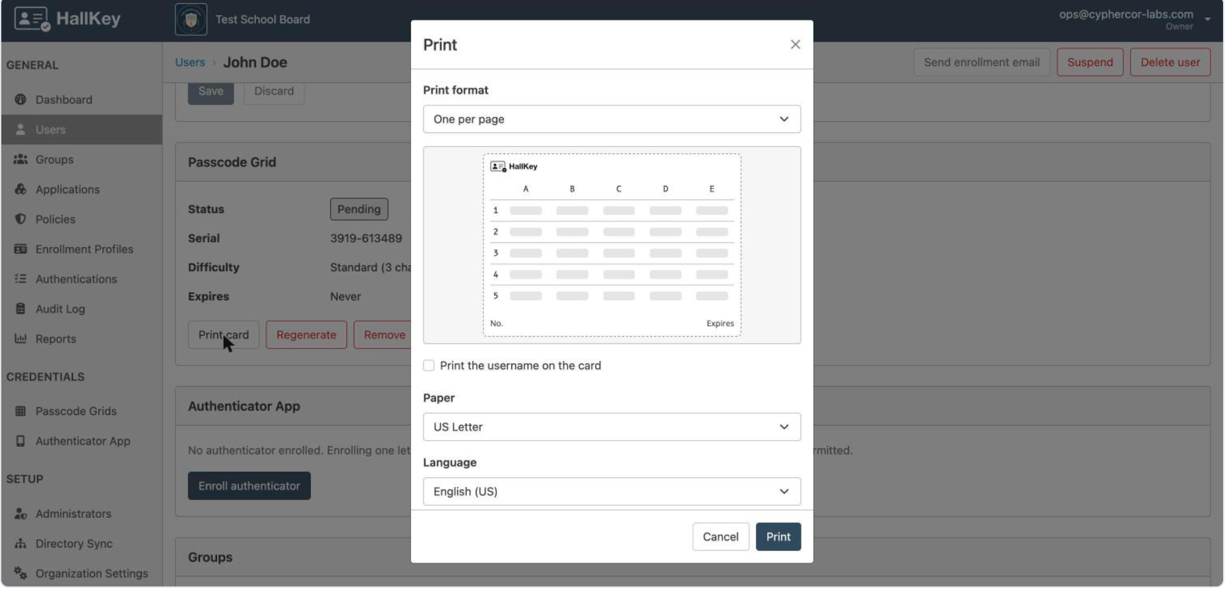Viewport: 1227px width, 589px height.
Task: Click Send enrollment email button
Action: click(982, 62)
